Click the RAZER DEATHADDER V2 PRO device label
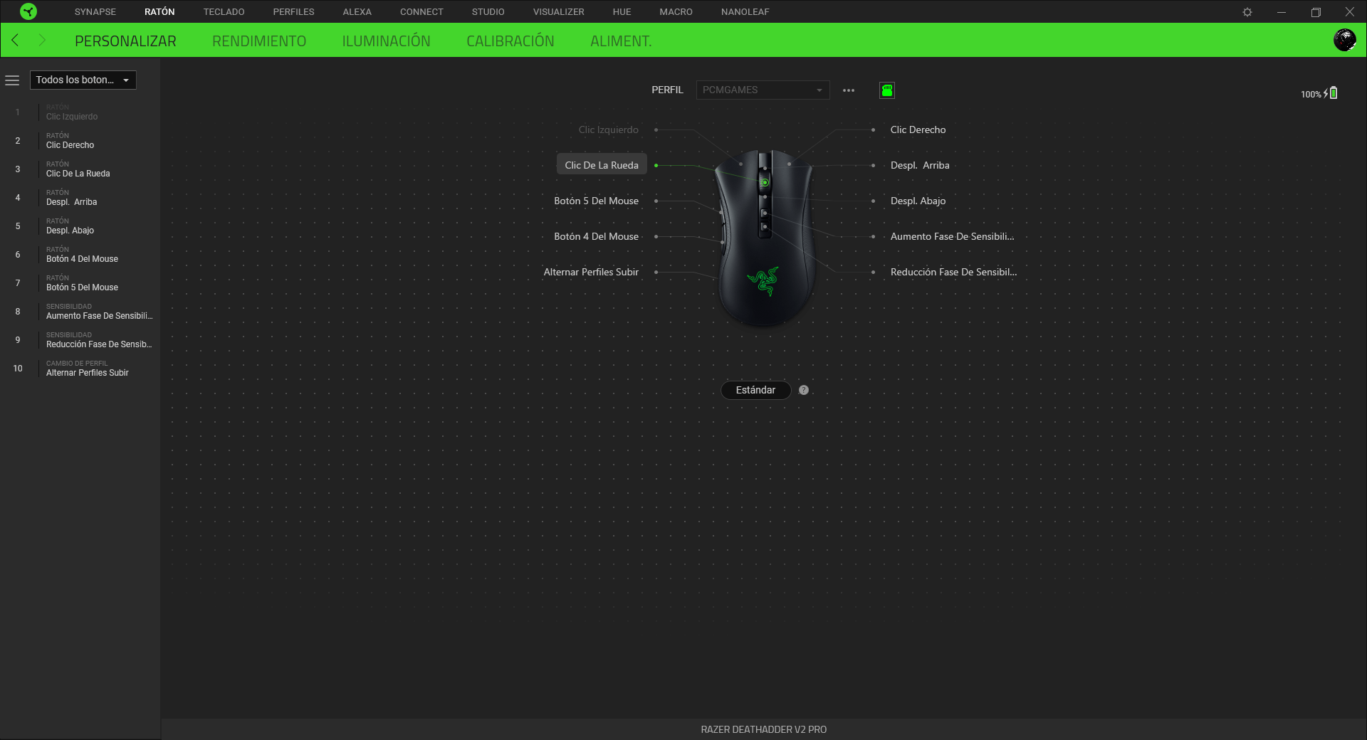Image resolution: width=1367 pixels, height=740 pixels. pyautogui.click(x=763, y=729)
